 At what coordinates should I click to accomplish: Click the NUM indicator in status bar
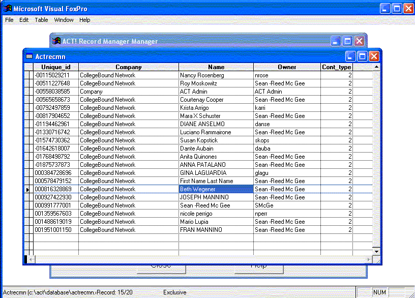[x=379, y=292]
